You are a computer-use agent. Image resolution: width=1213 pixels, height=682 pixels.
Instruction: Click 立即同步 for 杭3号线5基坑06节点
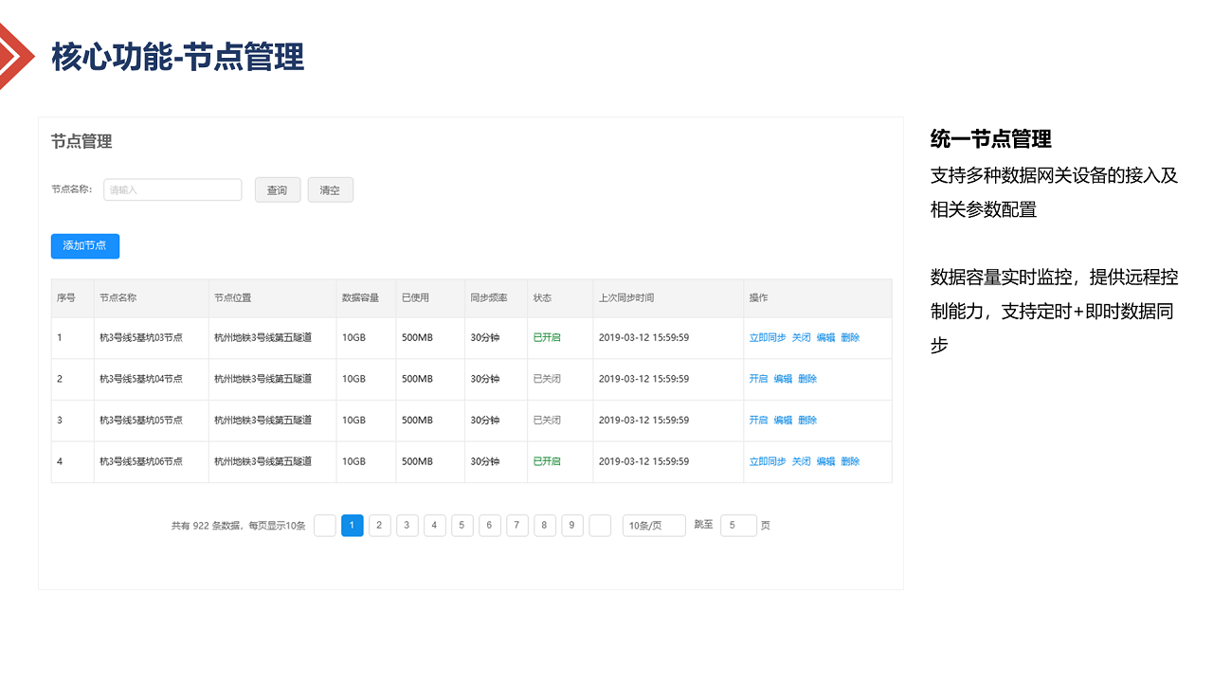coord(768,461)
